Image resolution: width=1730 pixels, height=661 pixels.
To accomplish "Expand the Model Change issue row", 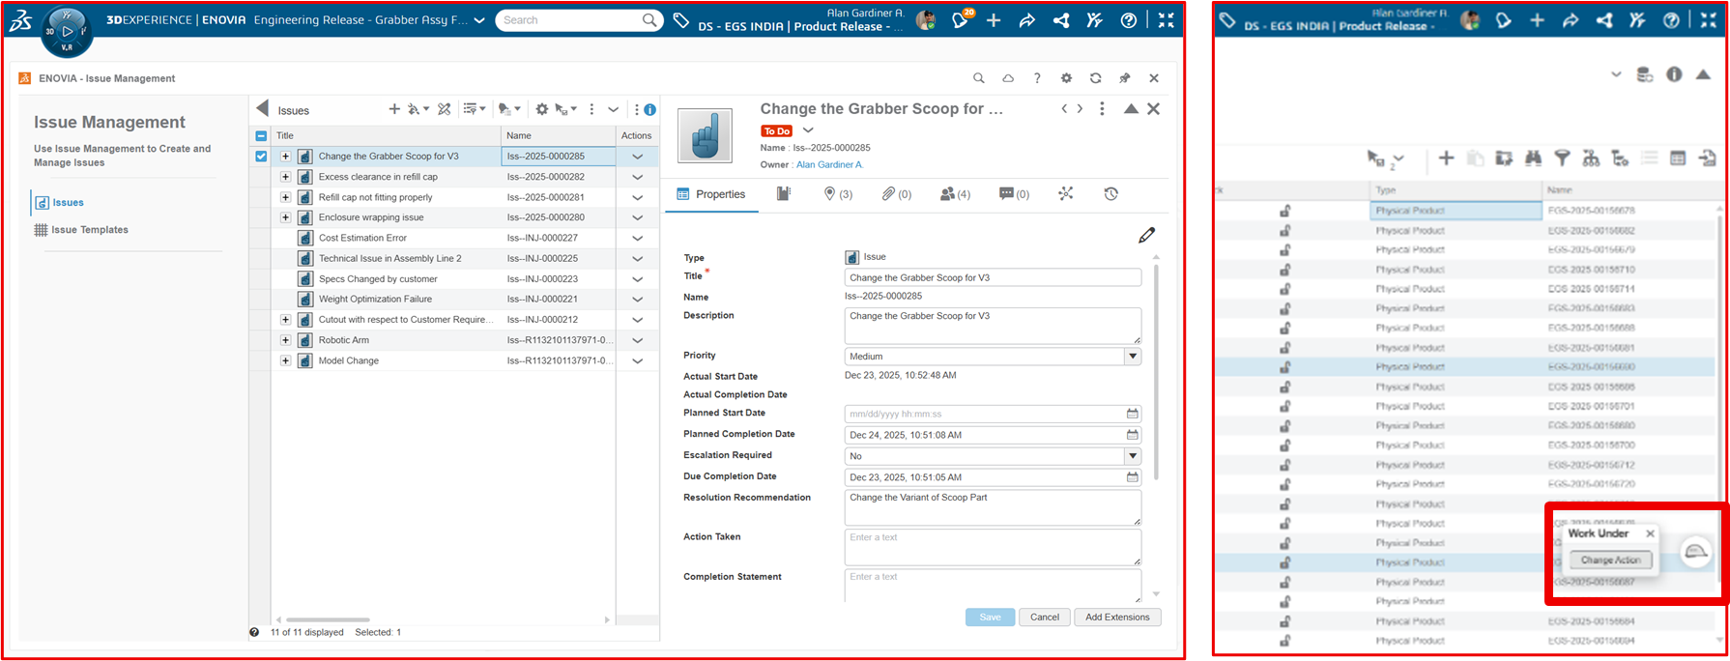I will click(x=285, y=360).
